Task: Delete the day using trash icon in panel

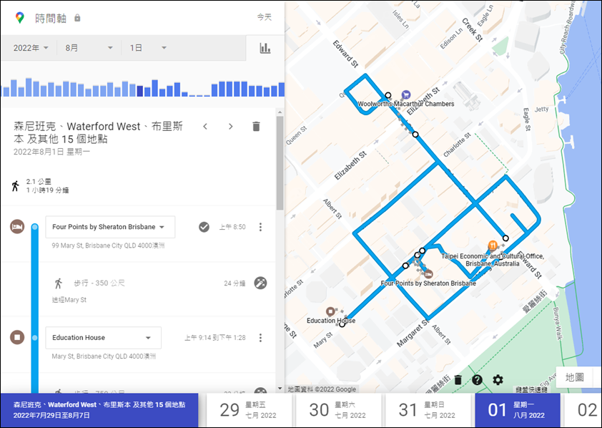Action: pos(256,127)
